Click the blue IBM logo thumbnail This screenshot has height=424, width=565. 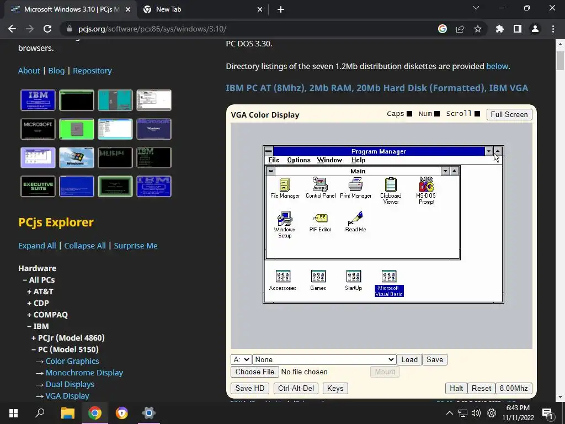click(38, 100)
